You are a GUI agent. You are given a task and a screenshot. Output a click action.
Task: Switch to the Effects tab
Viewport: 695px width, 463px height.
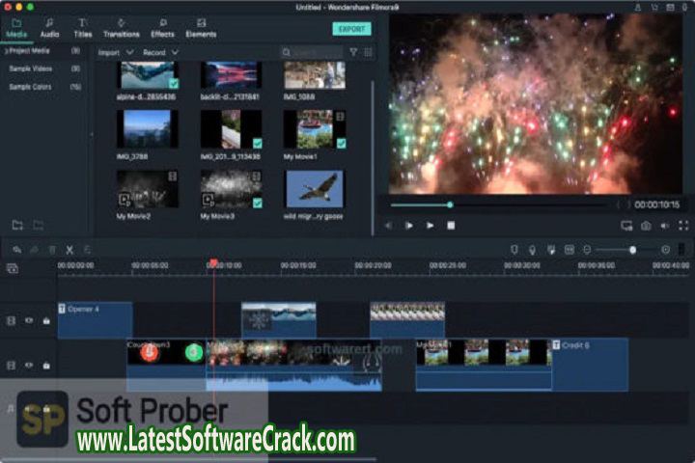click(162, 28)
